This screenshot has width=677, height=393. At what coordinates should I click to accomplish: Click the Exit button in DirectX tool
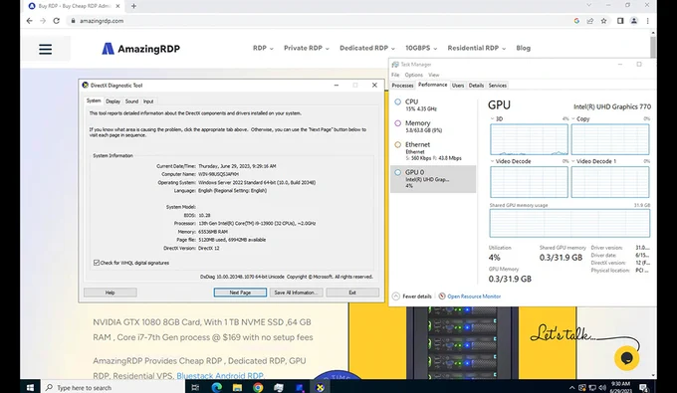coord(352,293)
